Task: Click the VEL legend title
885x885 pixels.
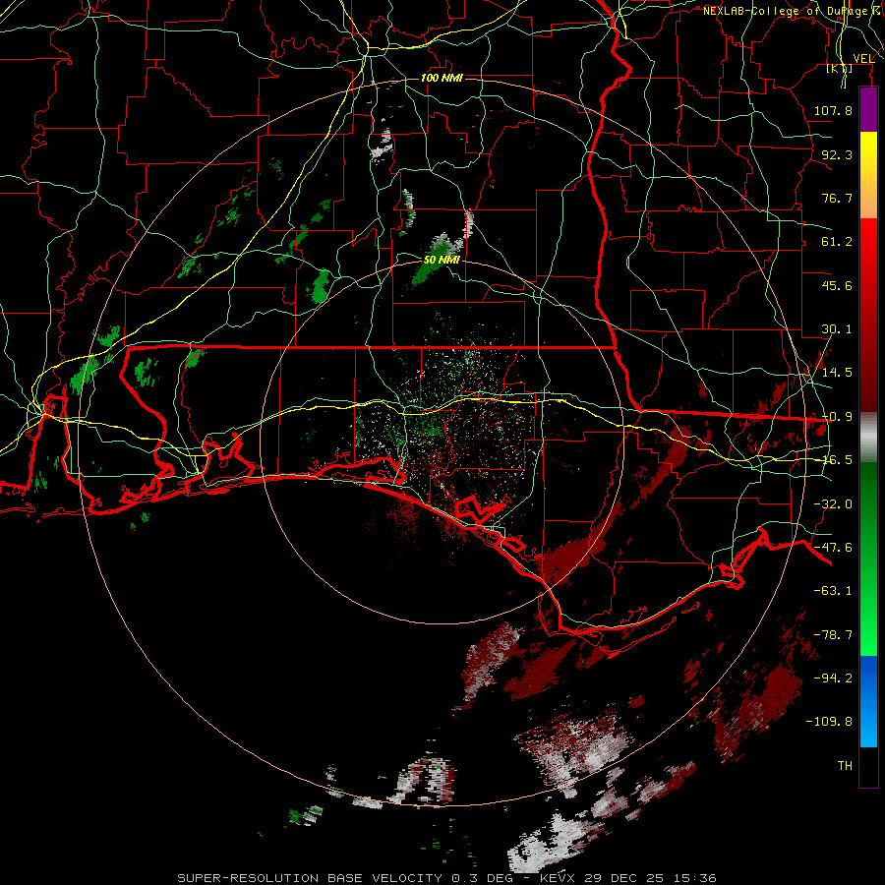Action: (863, 58)
